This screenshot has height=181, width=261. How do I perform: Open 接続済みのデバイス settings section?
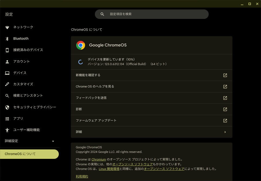(x=28, y=50)
